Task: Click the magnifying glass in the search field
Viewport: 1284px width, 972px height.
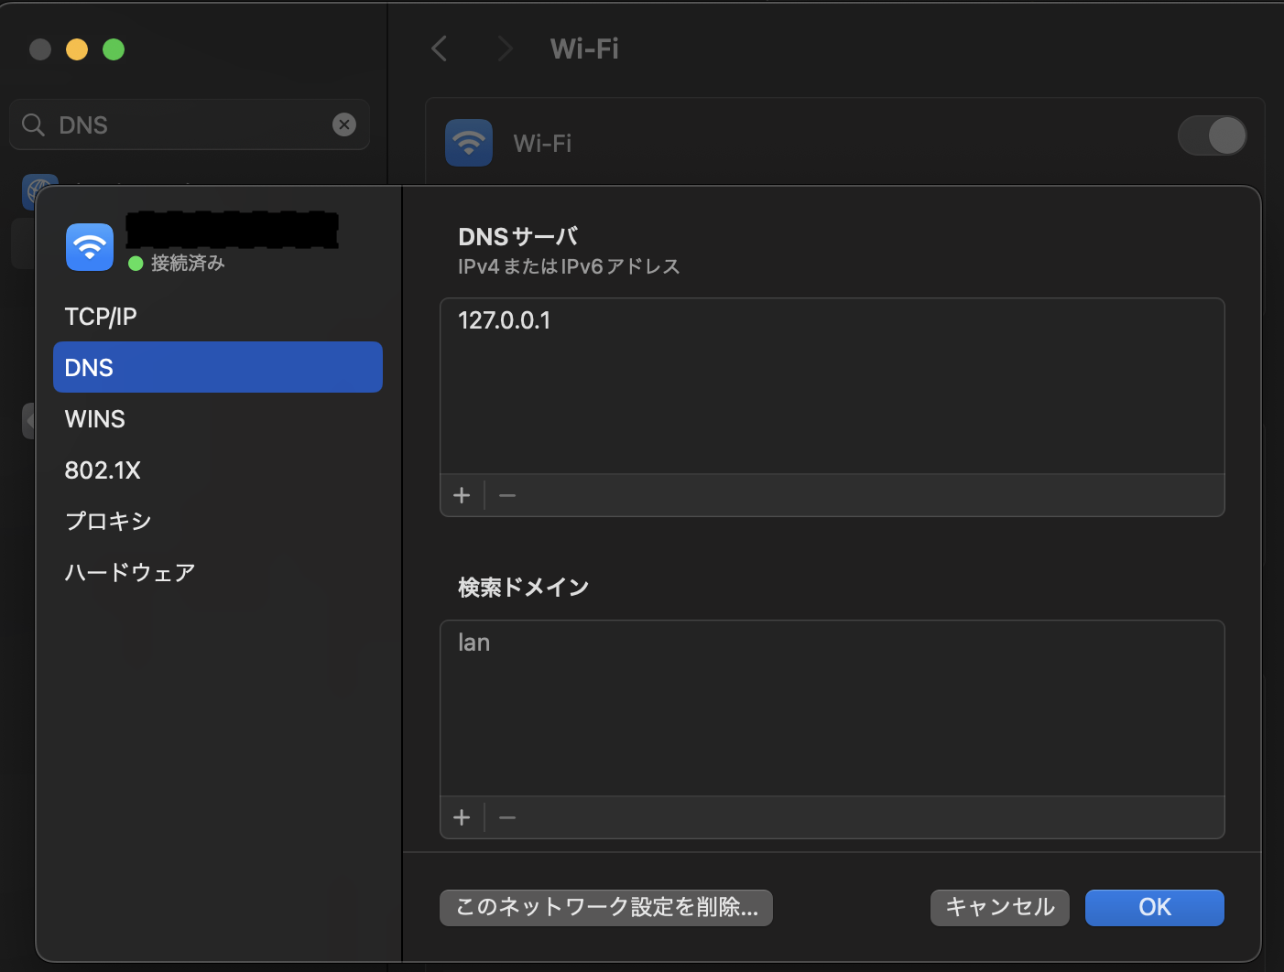Action: tap(33, 124)
